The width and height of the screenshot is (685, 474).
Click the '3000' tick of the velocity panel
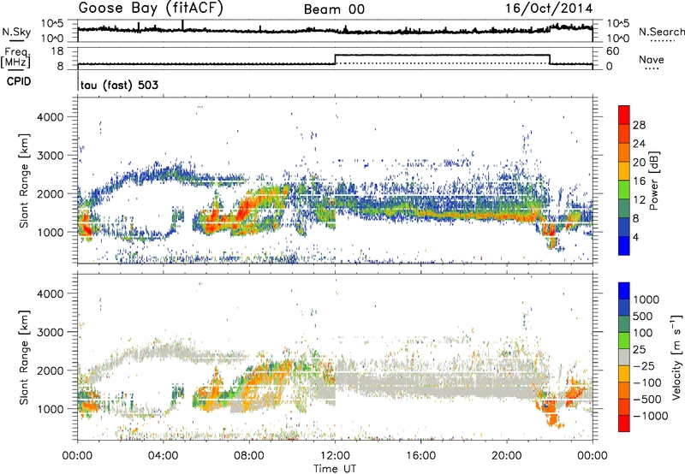pos(50,332)
